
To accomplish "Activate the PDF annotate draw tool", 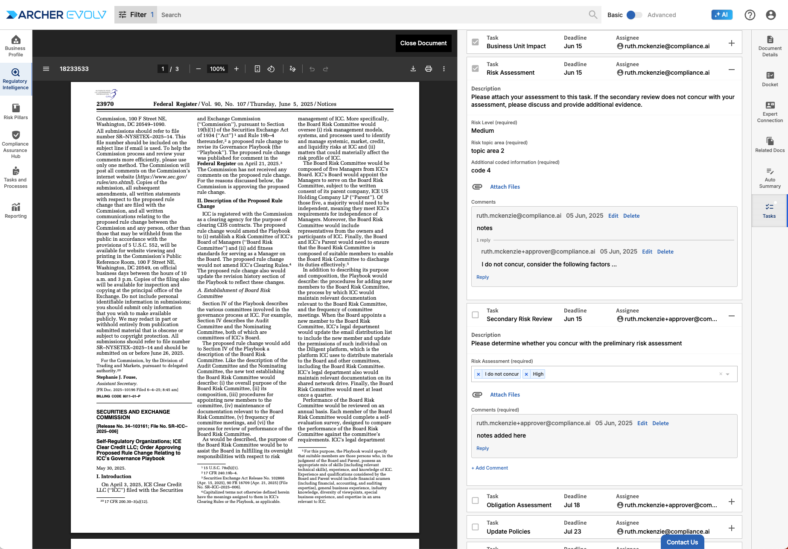I will click(292, 69).
